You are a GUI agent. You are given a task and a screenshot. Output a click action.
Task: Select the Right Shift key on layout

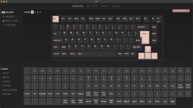tap(137, 47)
